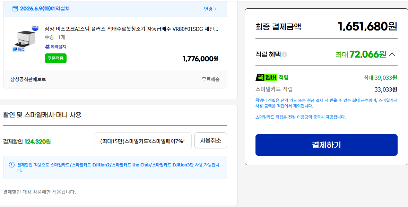Click the 최종 결제금액 1,651,680원 total
The image size is (408, 207).
click(x=367, y=26)
